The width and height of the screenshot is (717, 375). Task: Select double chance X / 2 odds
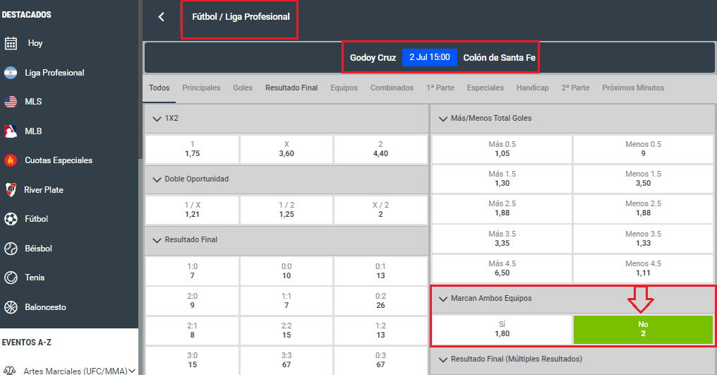(380, 210)
